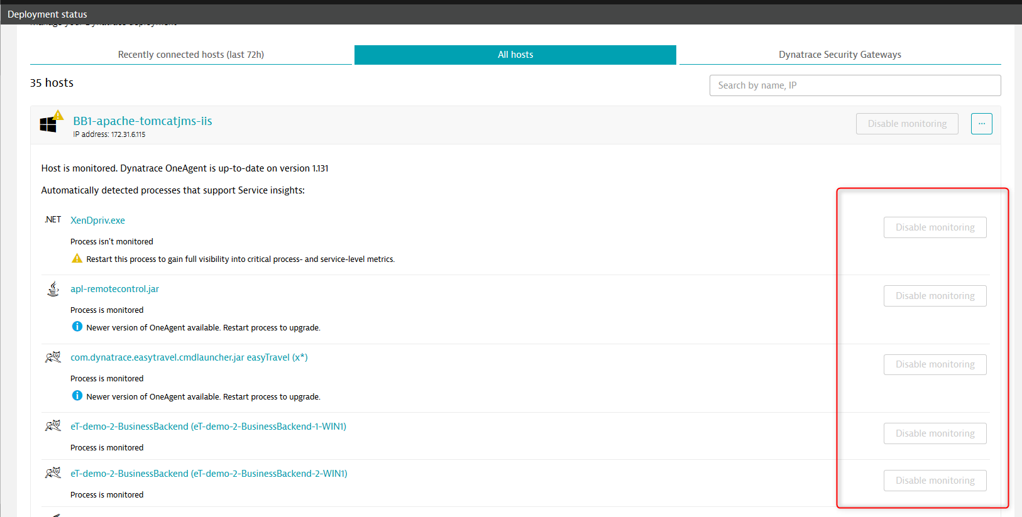Disable monitoring for apl-remotecontrol.jar
The image size is (1022, 517).
tap(935, 296)
